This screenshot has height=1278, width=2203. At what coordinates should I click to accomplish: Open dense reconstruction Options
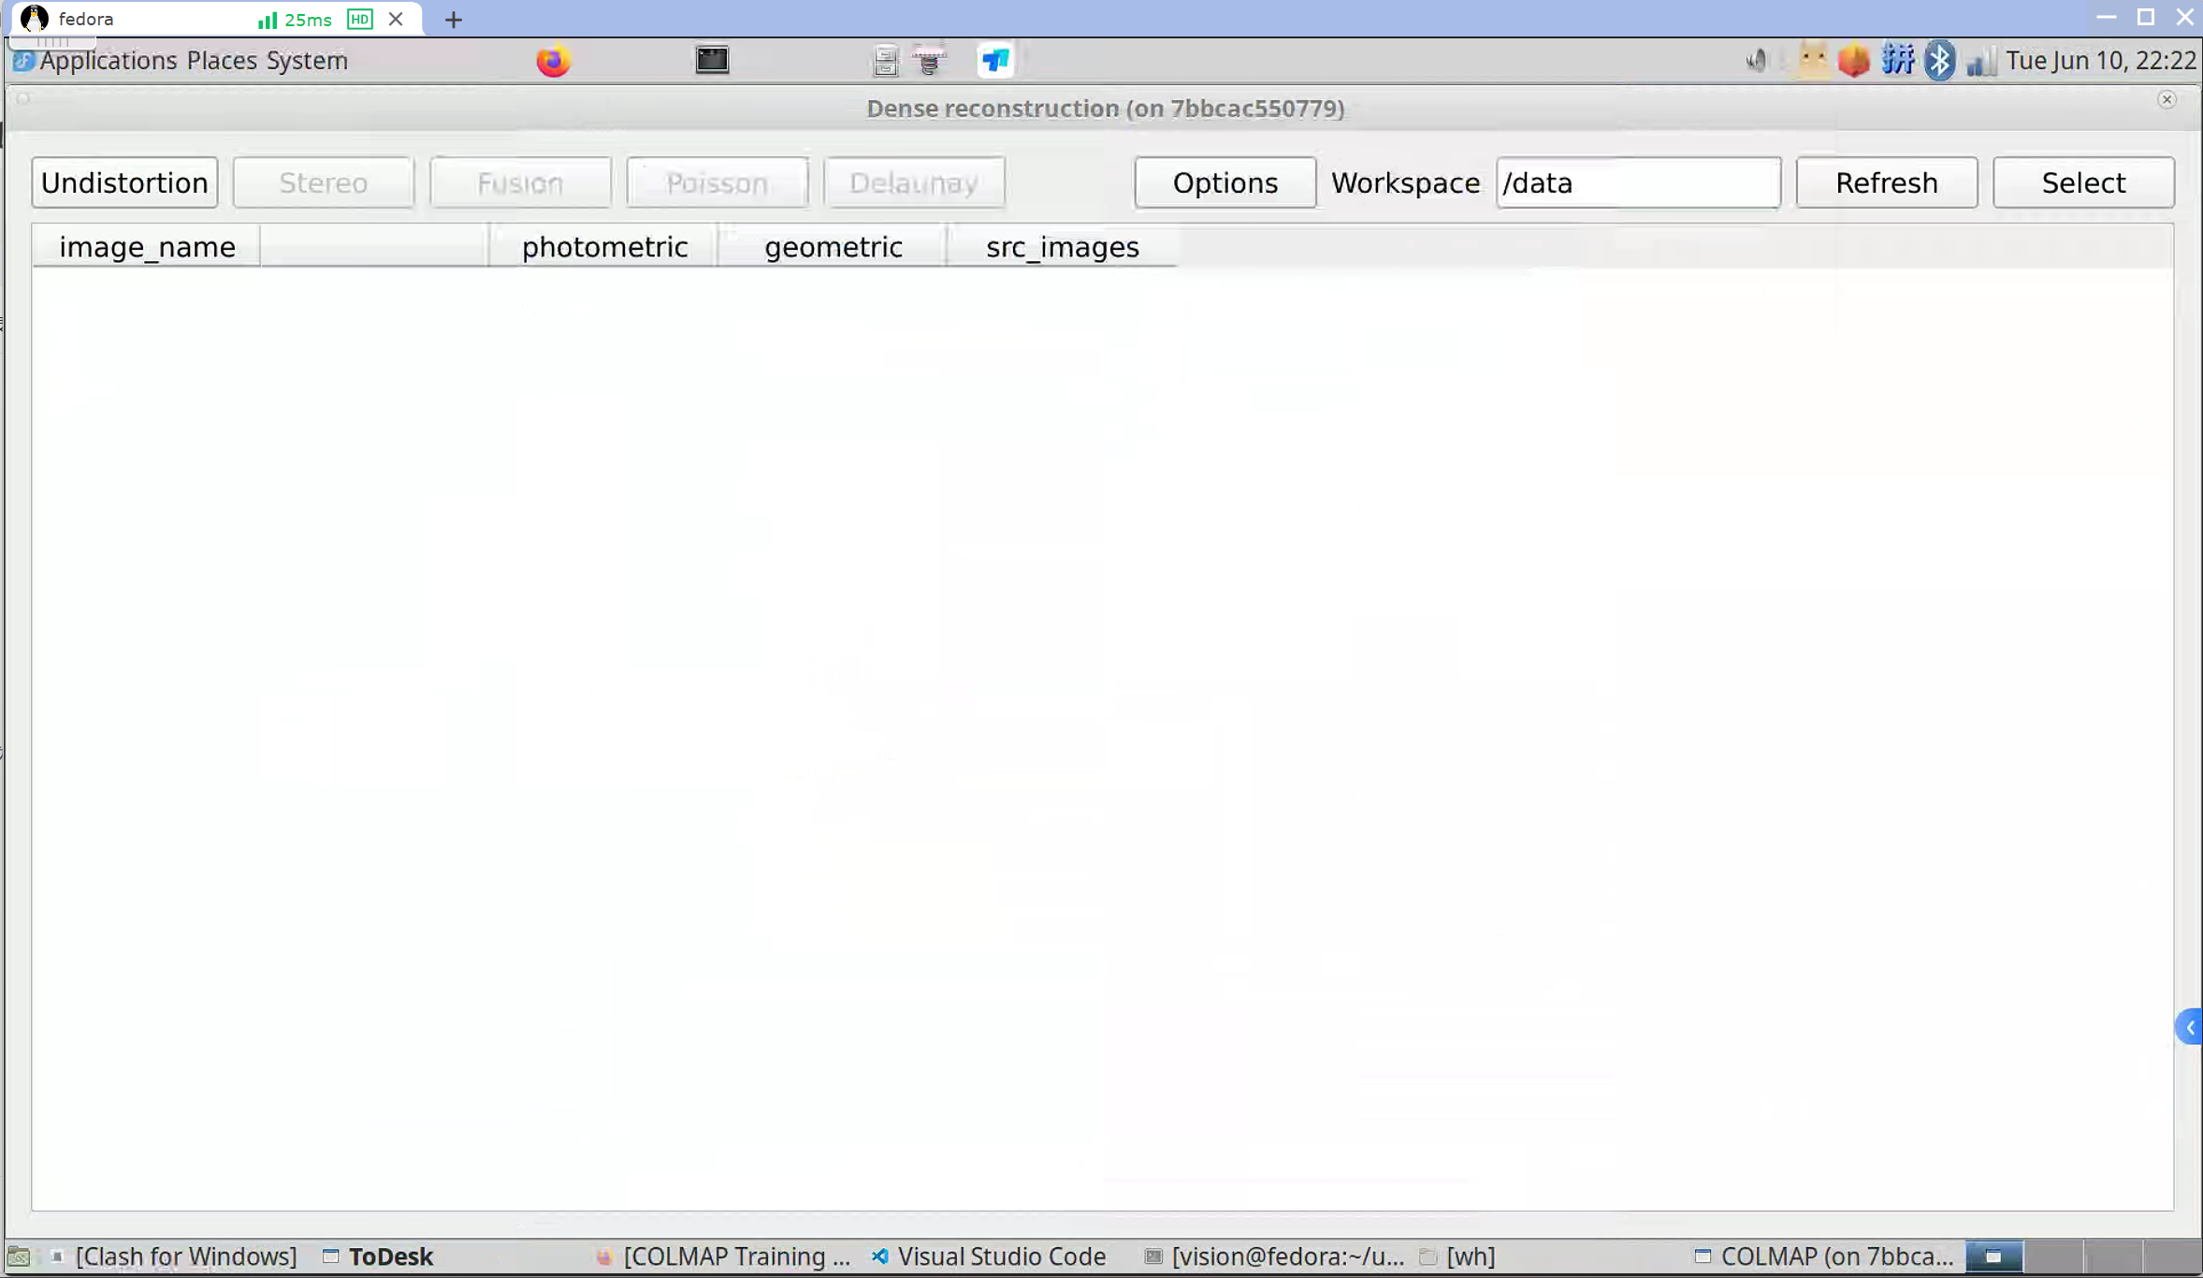click(x=1225, y=182)
